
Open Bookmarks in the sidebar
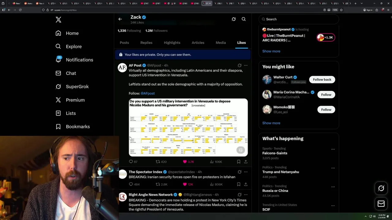click(73, 127)
